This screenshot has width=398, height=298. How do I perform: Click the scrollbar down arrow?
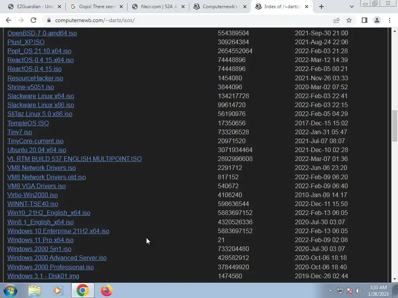pos(395,279)
